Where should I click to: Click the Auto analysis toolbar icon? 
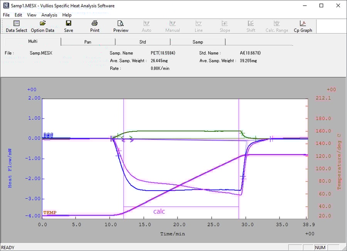pyautogui.click(x=147, y=26)
